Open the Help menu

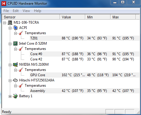[x=38, y=11]
